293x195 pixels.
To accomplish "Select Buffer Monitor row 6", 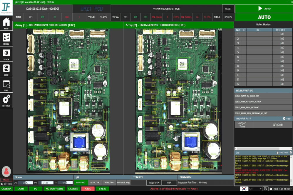I will pyautogui.click(x=264, y=57).
